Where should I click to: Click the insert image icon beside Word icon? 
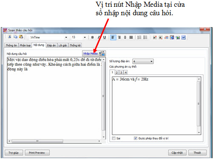tap(178, 38)
